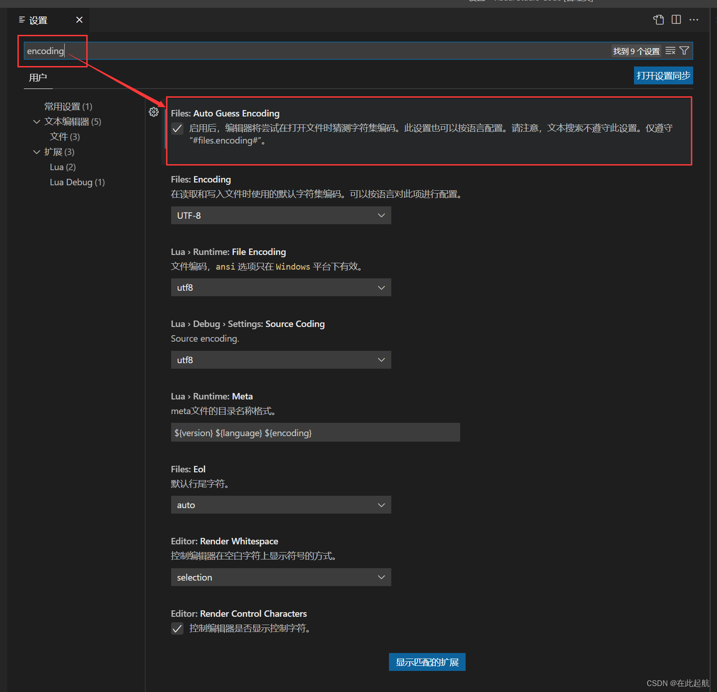717x692 pixels.
Task: Collapse the 扩展 tree group
Action: pyautogui.click(x=37, y=152)
